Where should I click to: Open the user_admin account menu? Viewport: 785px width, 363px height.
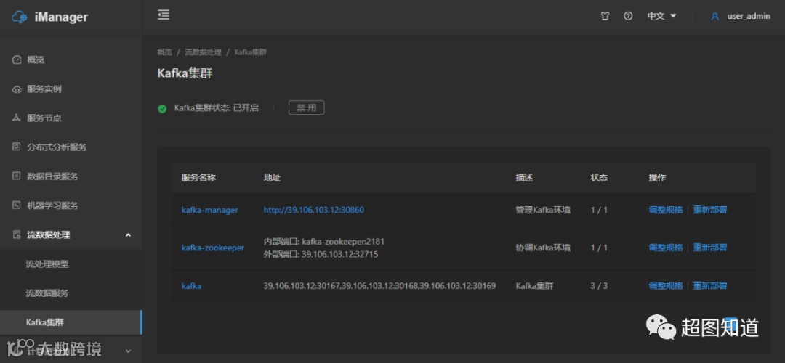click(749, 17)
